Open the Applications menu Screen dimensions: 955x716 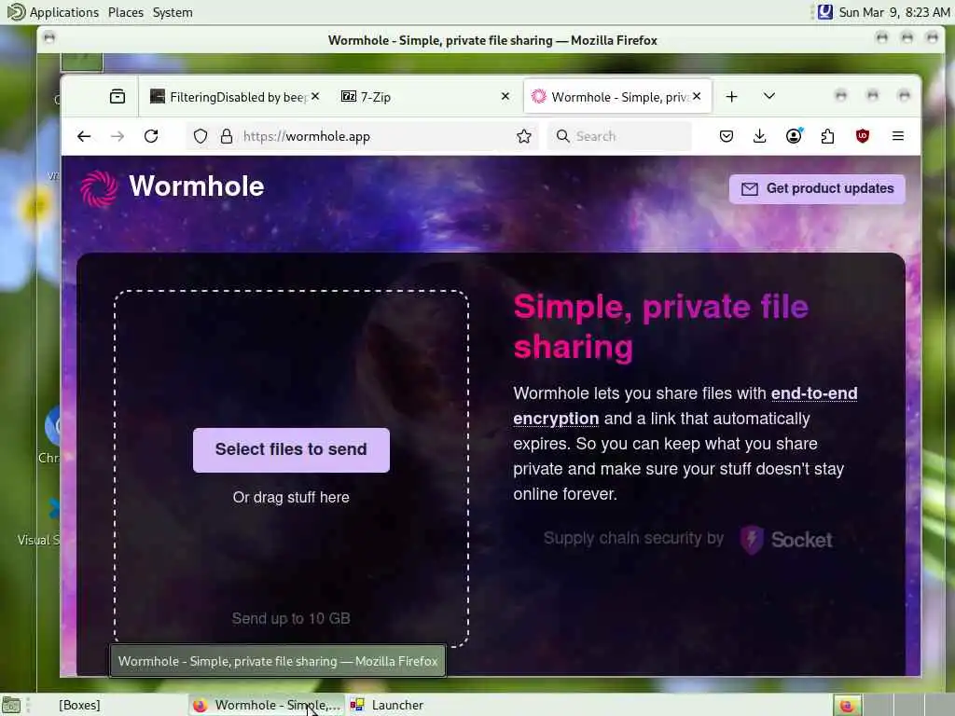tap(52, 12)
